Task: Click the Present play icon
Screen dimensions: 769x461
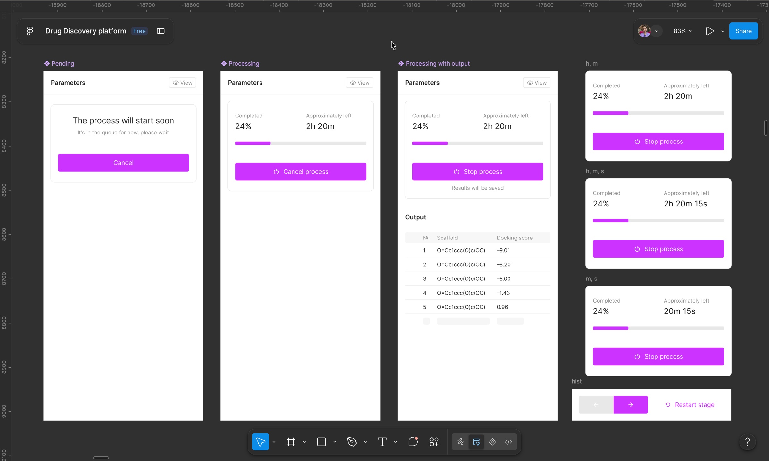Action: coord(709,31)
